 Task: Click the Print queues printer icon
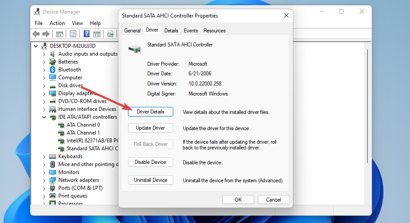click(x=53, y=196)
